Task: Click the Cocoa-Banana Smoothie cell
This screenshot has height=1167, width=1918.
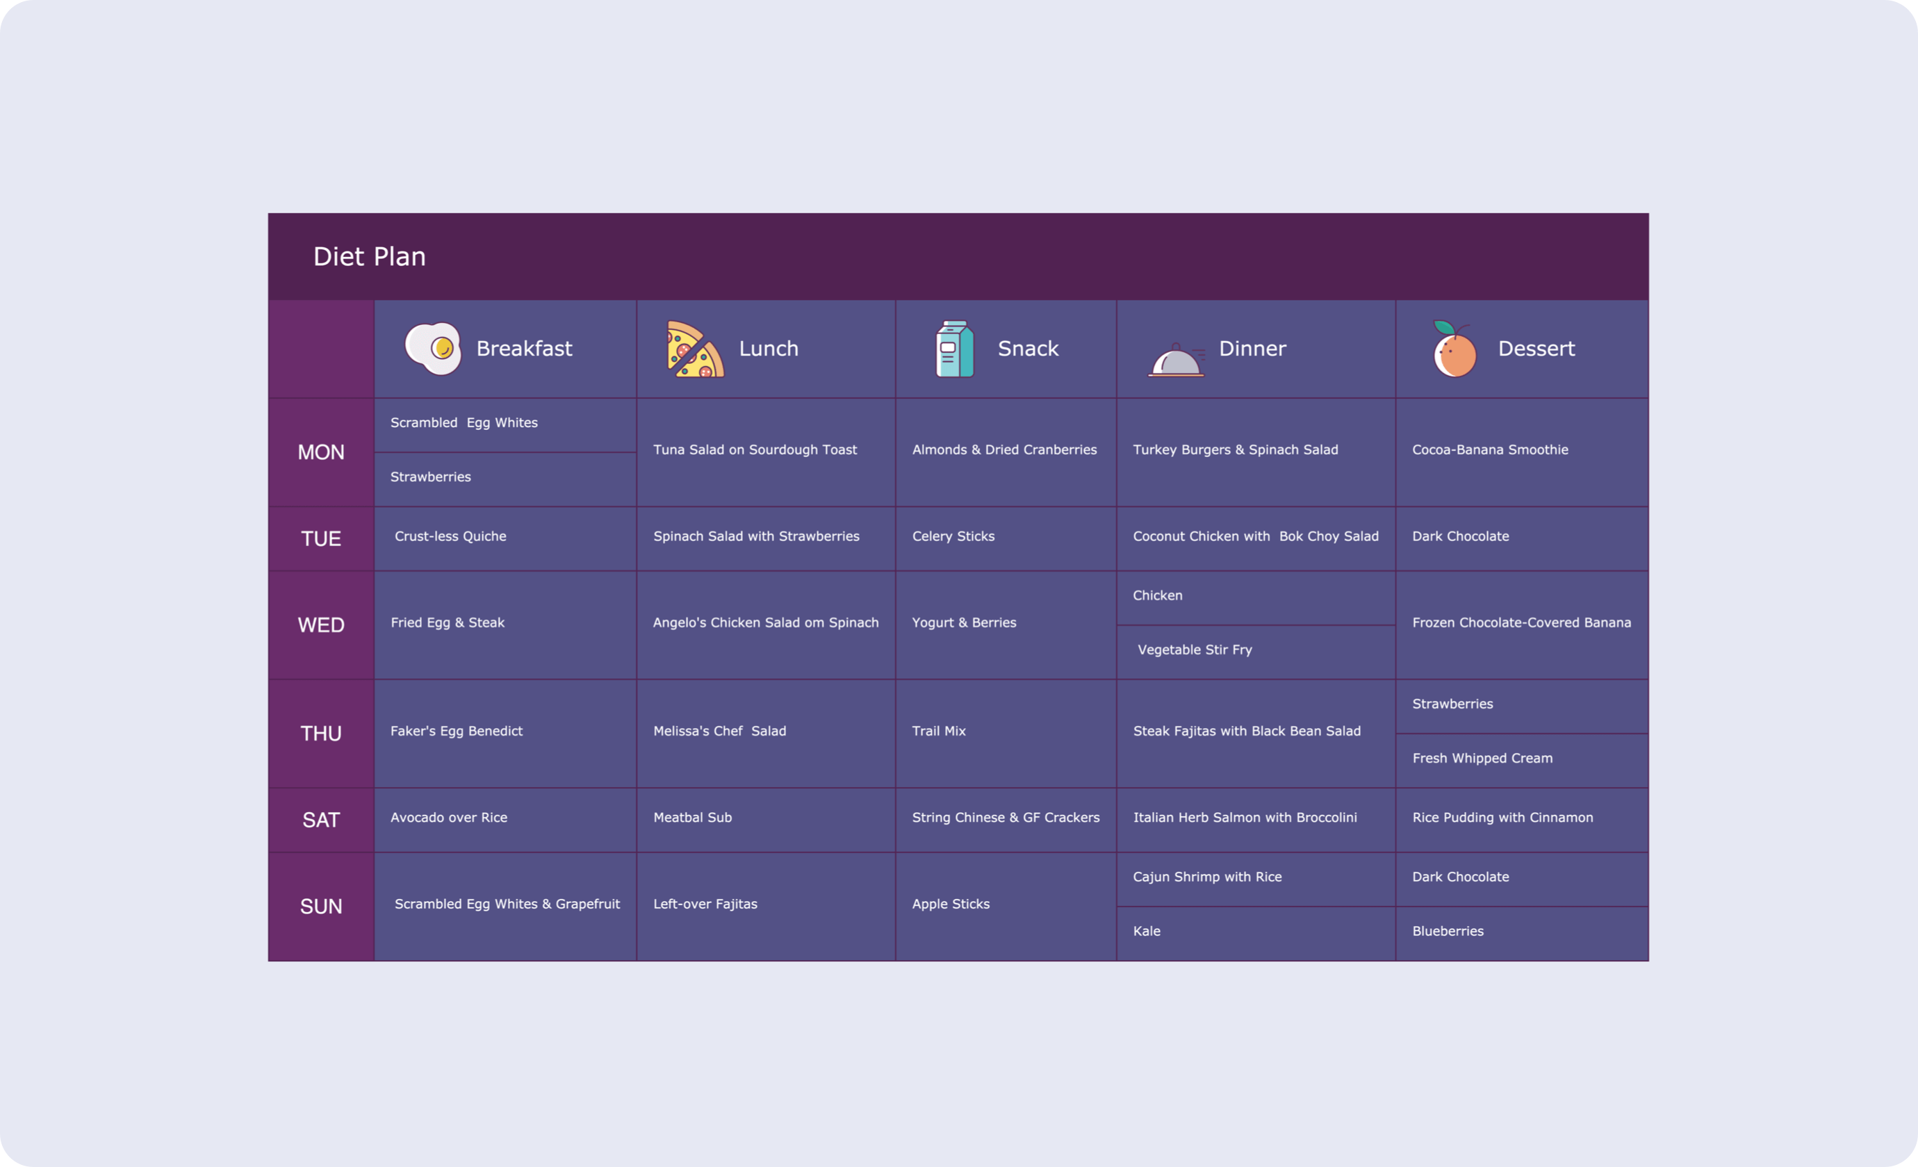Action: pos(1489,449)
